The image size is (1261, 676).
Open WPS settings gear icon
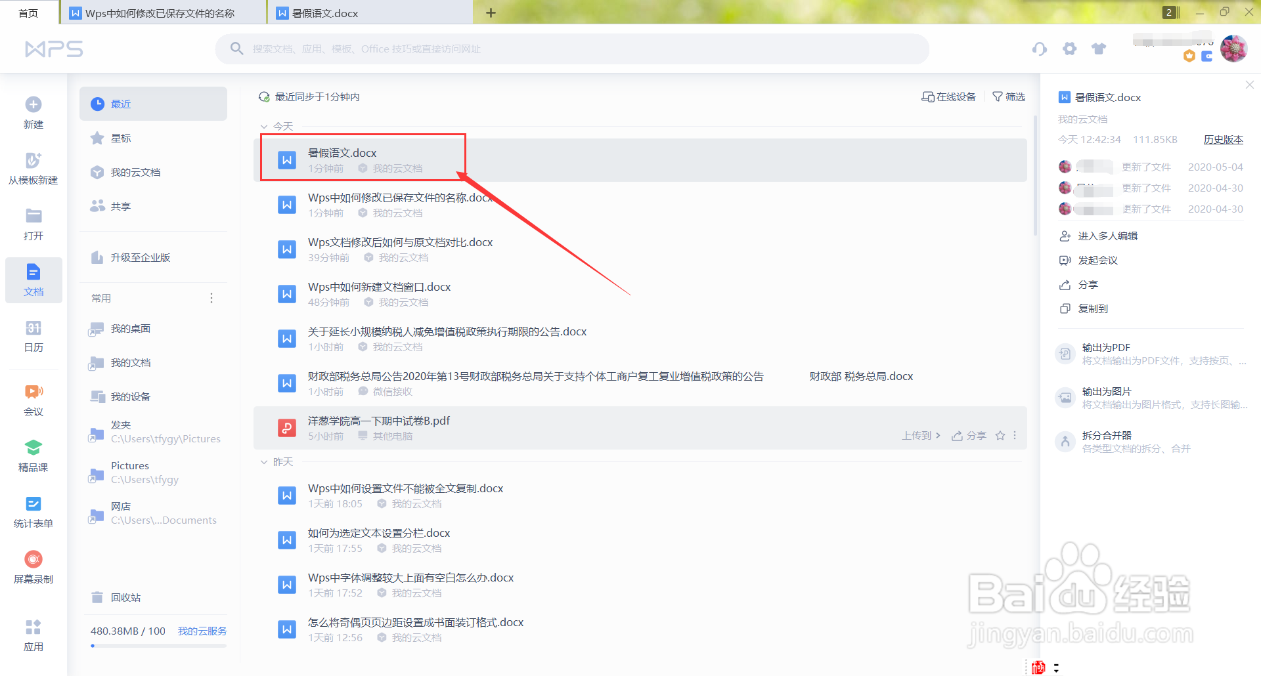(1069, 49)
